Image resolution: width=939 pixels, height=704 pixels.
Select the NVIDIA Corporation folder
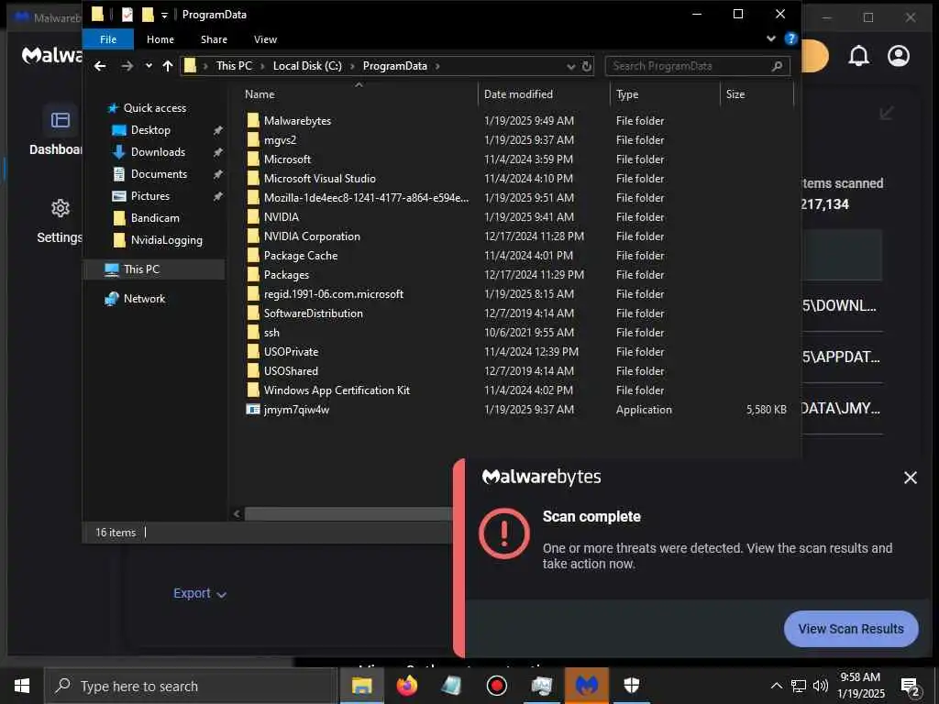[x=312, y=236]
